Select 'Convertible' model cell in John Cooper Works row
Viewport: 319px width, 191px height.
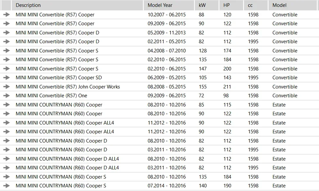click(x=285, y=86)
